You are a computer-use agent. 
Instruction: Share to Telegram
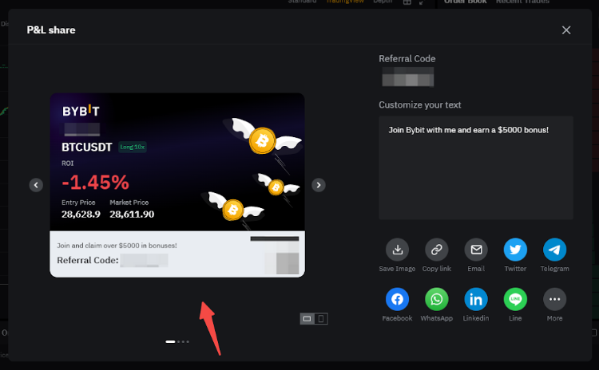(554, 250)
